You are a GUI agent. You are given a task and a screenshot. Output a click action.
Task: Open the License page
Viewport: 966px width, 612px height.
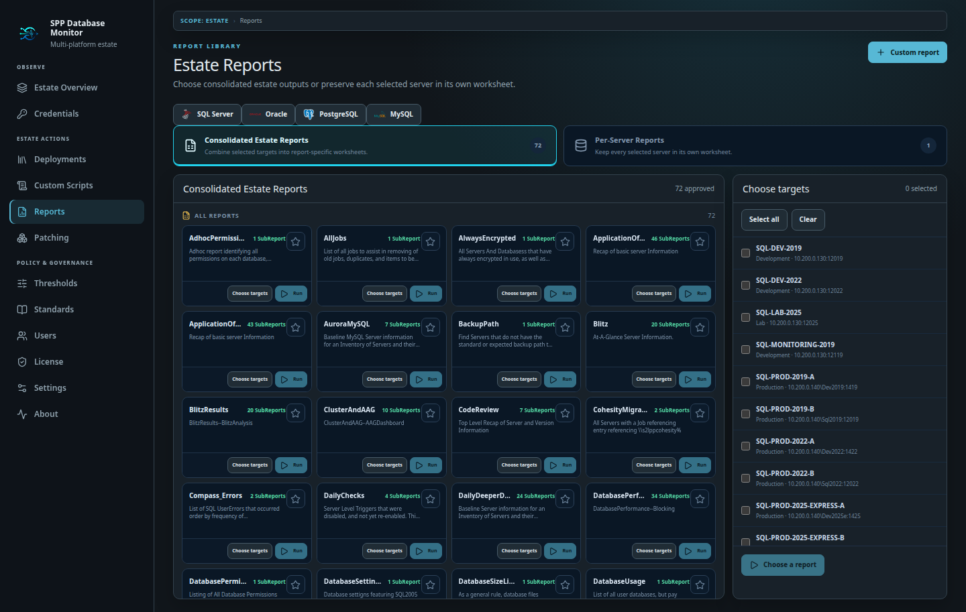pos(76,362)
